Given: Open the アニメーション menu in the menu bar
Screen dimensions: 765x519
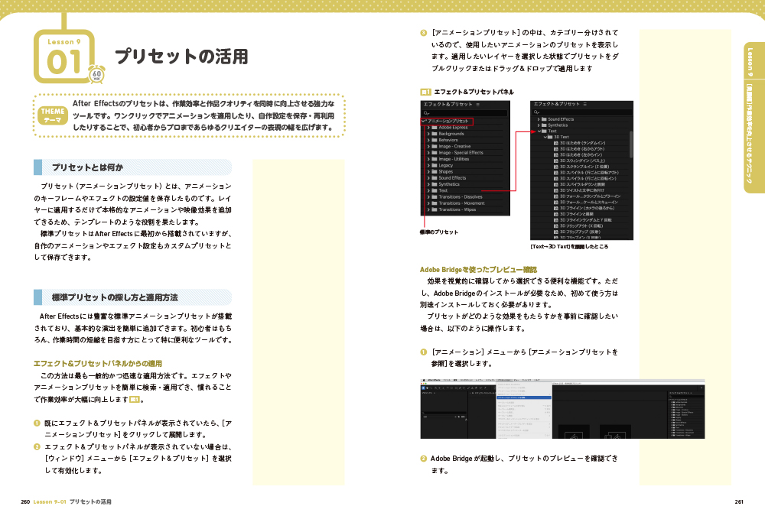Looking at the screenshot, I should (503, 380).
